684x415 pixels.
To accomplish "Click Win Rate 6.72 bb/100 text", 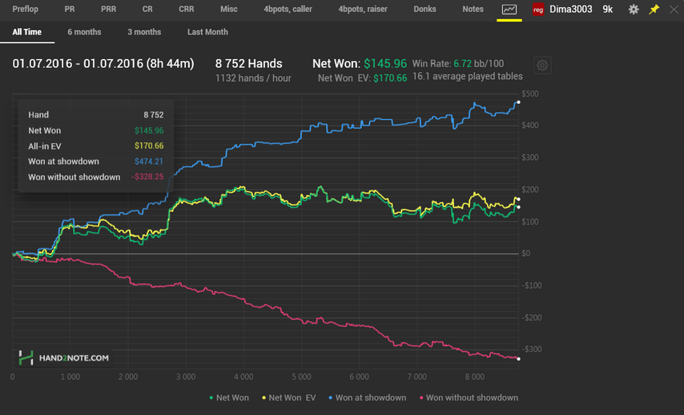I will point(458,64).
